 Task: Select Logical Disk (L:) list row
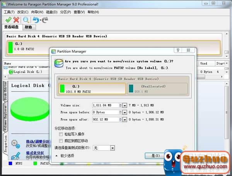pos(25,72)
